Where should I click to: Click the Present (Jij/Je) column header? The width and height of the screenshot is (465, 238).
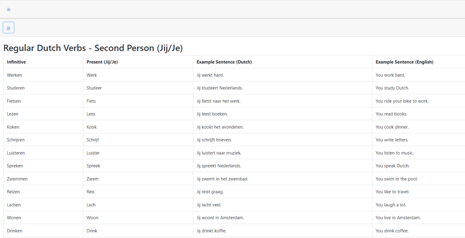click(x=102, y=62)
